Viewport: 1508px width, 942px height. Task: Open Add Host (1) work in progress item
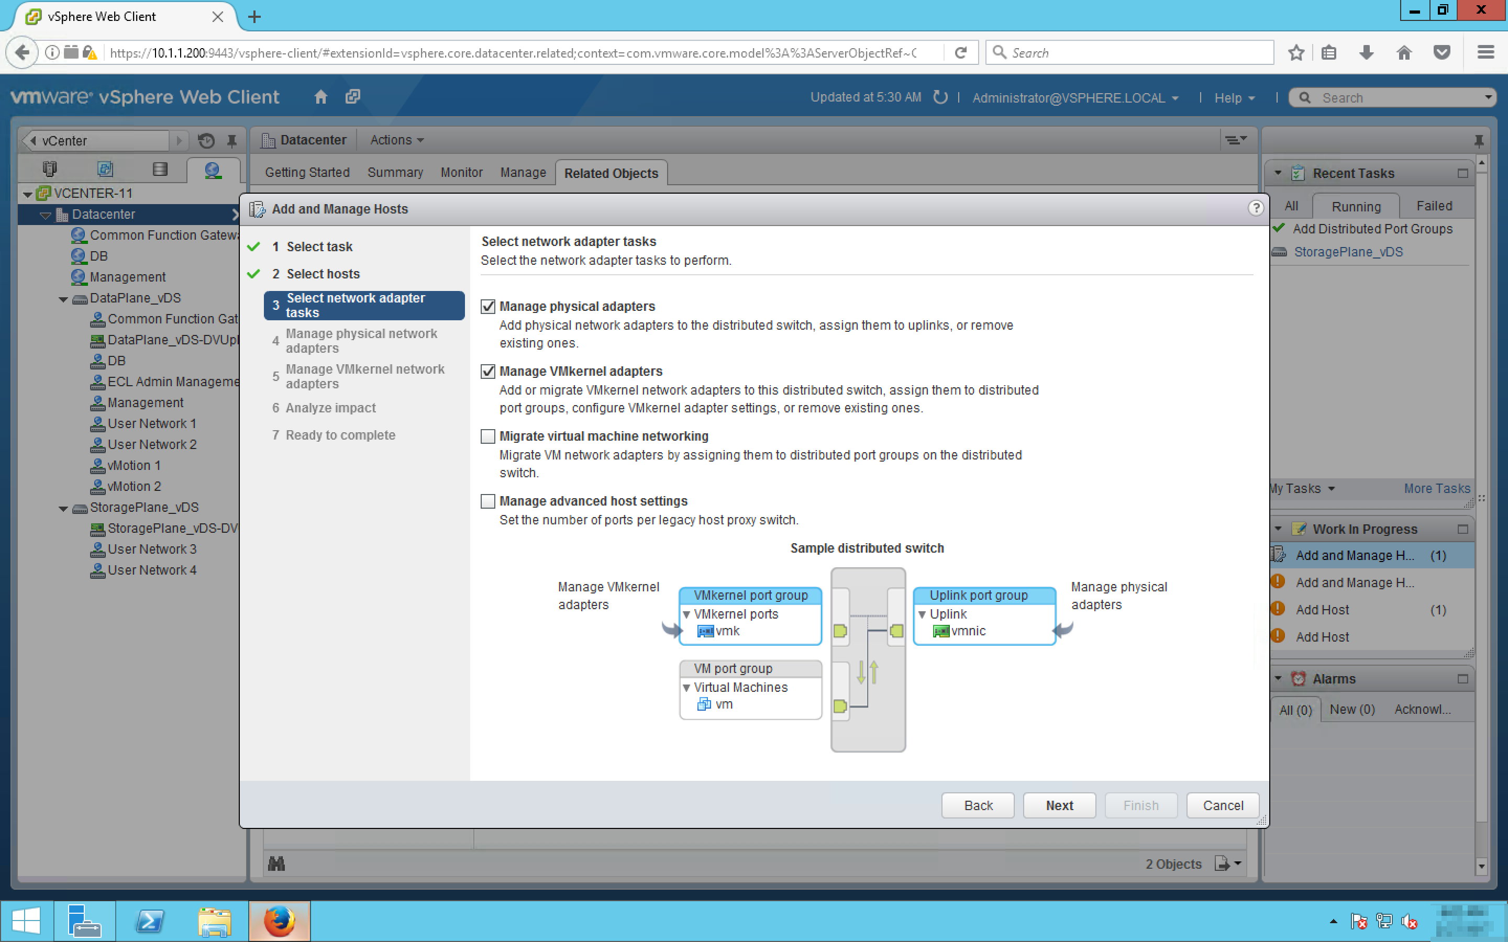(1371, 609)
